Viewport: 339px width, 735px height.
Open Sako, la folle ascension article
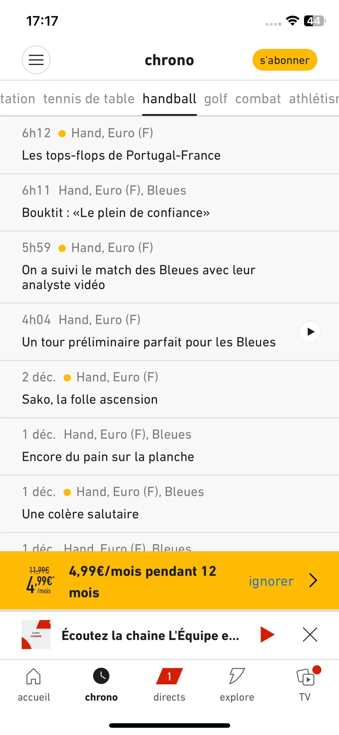tap(169, 389)
